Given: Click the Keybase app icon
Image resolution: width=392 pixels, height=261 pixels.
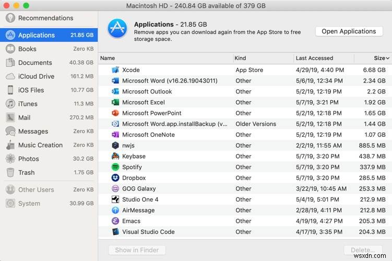Looking at the screenshot, I should tap(115, 156).
